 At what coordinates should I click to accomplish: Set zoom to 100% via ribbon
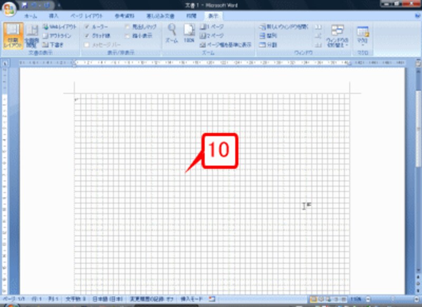(189, 33)
